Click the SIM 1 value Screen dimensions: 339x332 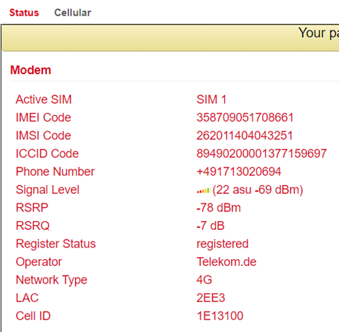(x=211, y=99)
